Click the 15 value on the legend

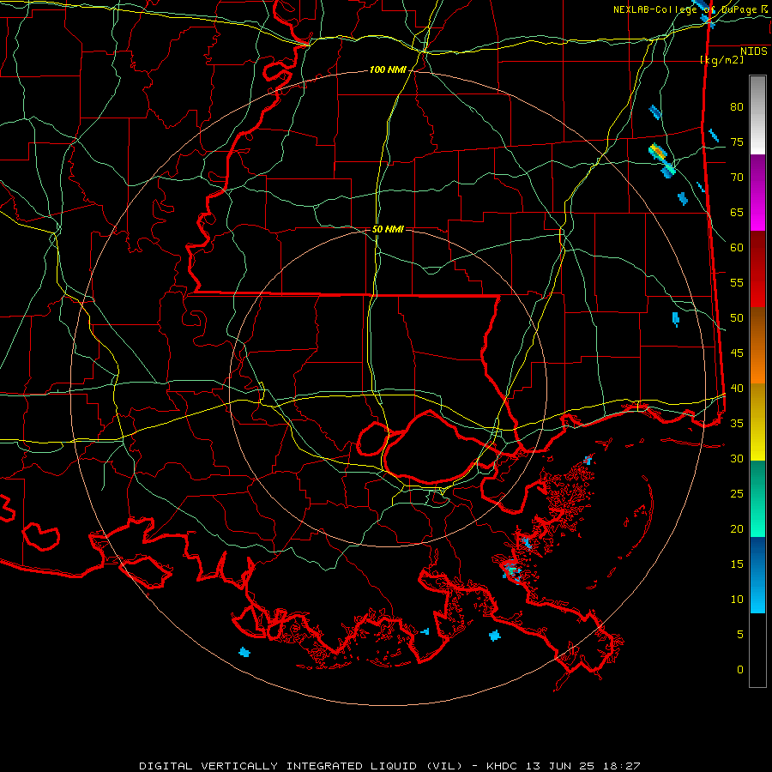pos(737,564)
